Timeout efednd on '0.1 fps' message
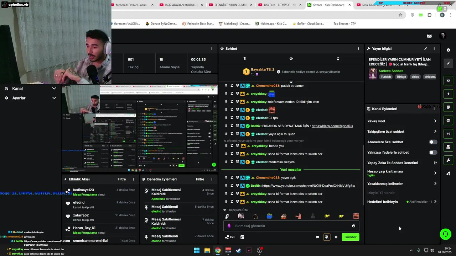This screenshot has width=456, height=256. (232, 118)
